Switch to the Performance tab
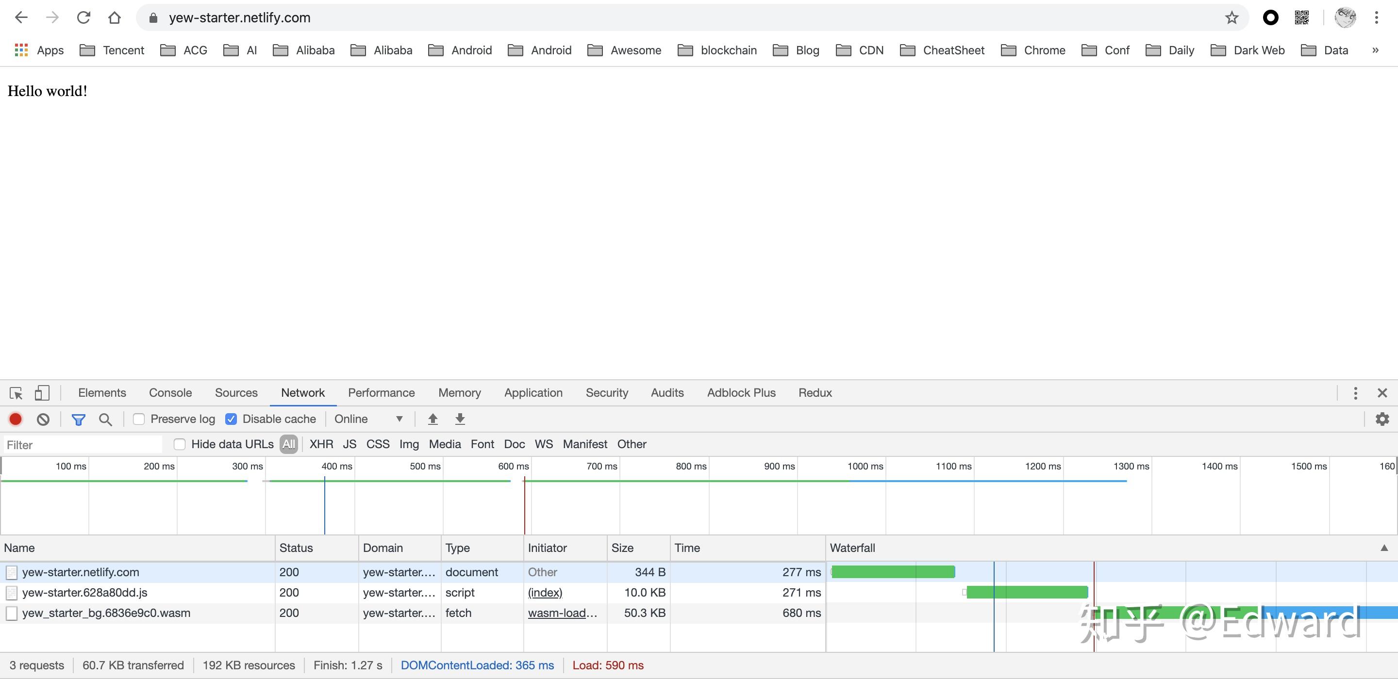 381,393
